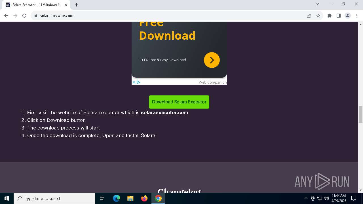
Task: Click the bold solaraexecutor.com text
Action: 164,112
